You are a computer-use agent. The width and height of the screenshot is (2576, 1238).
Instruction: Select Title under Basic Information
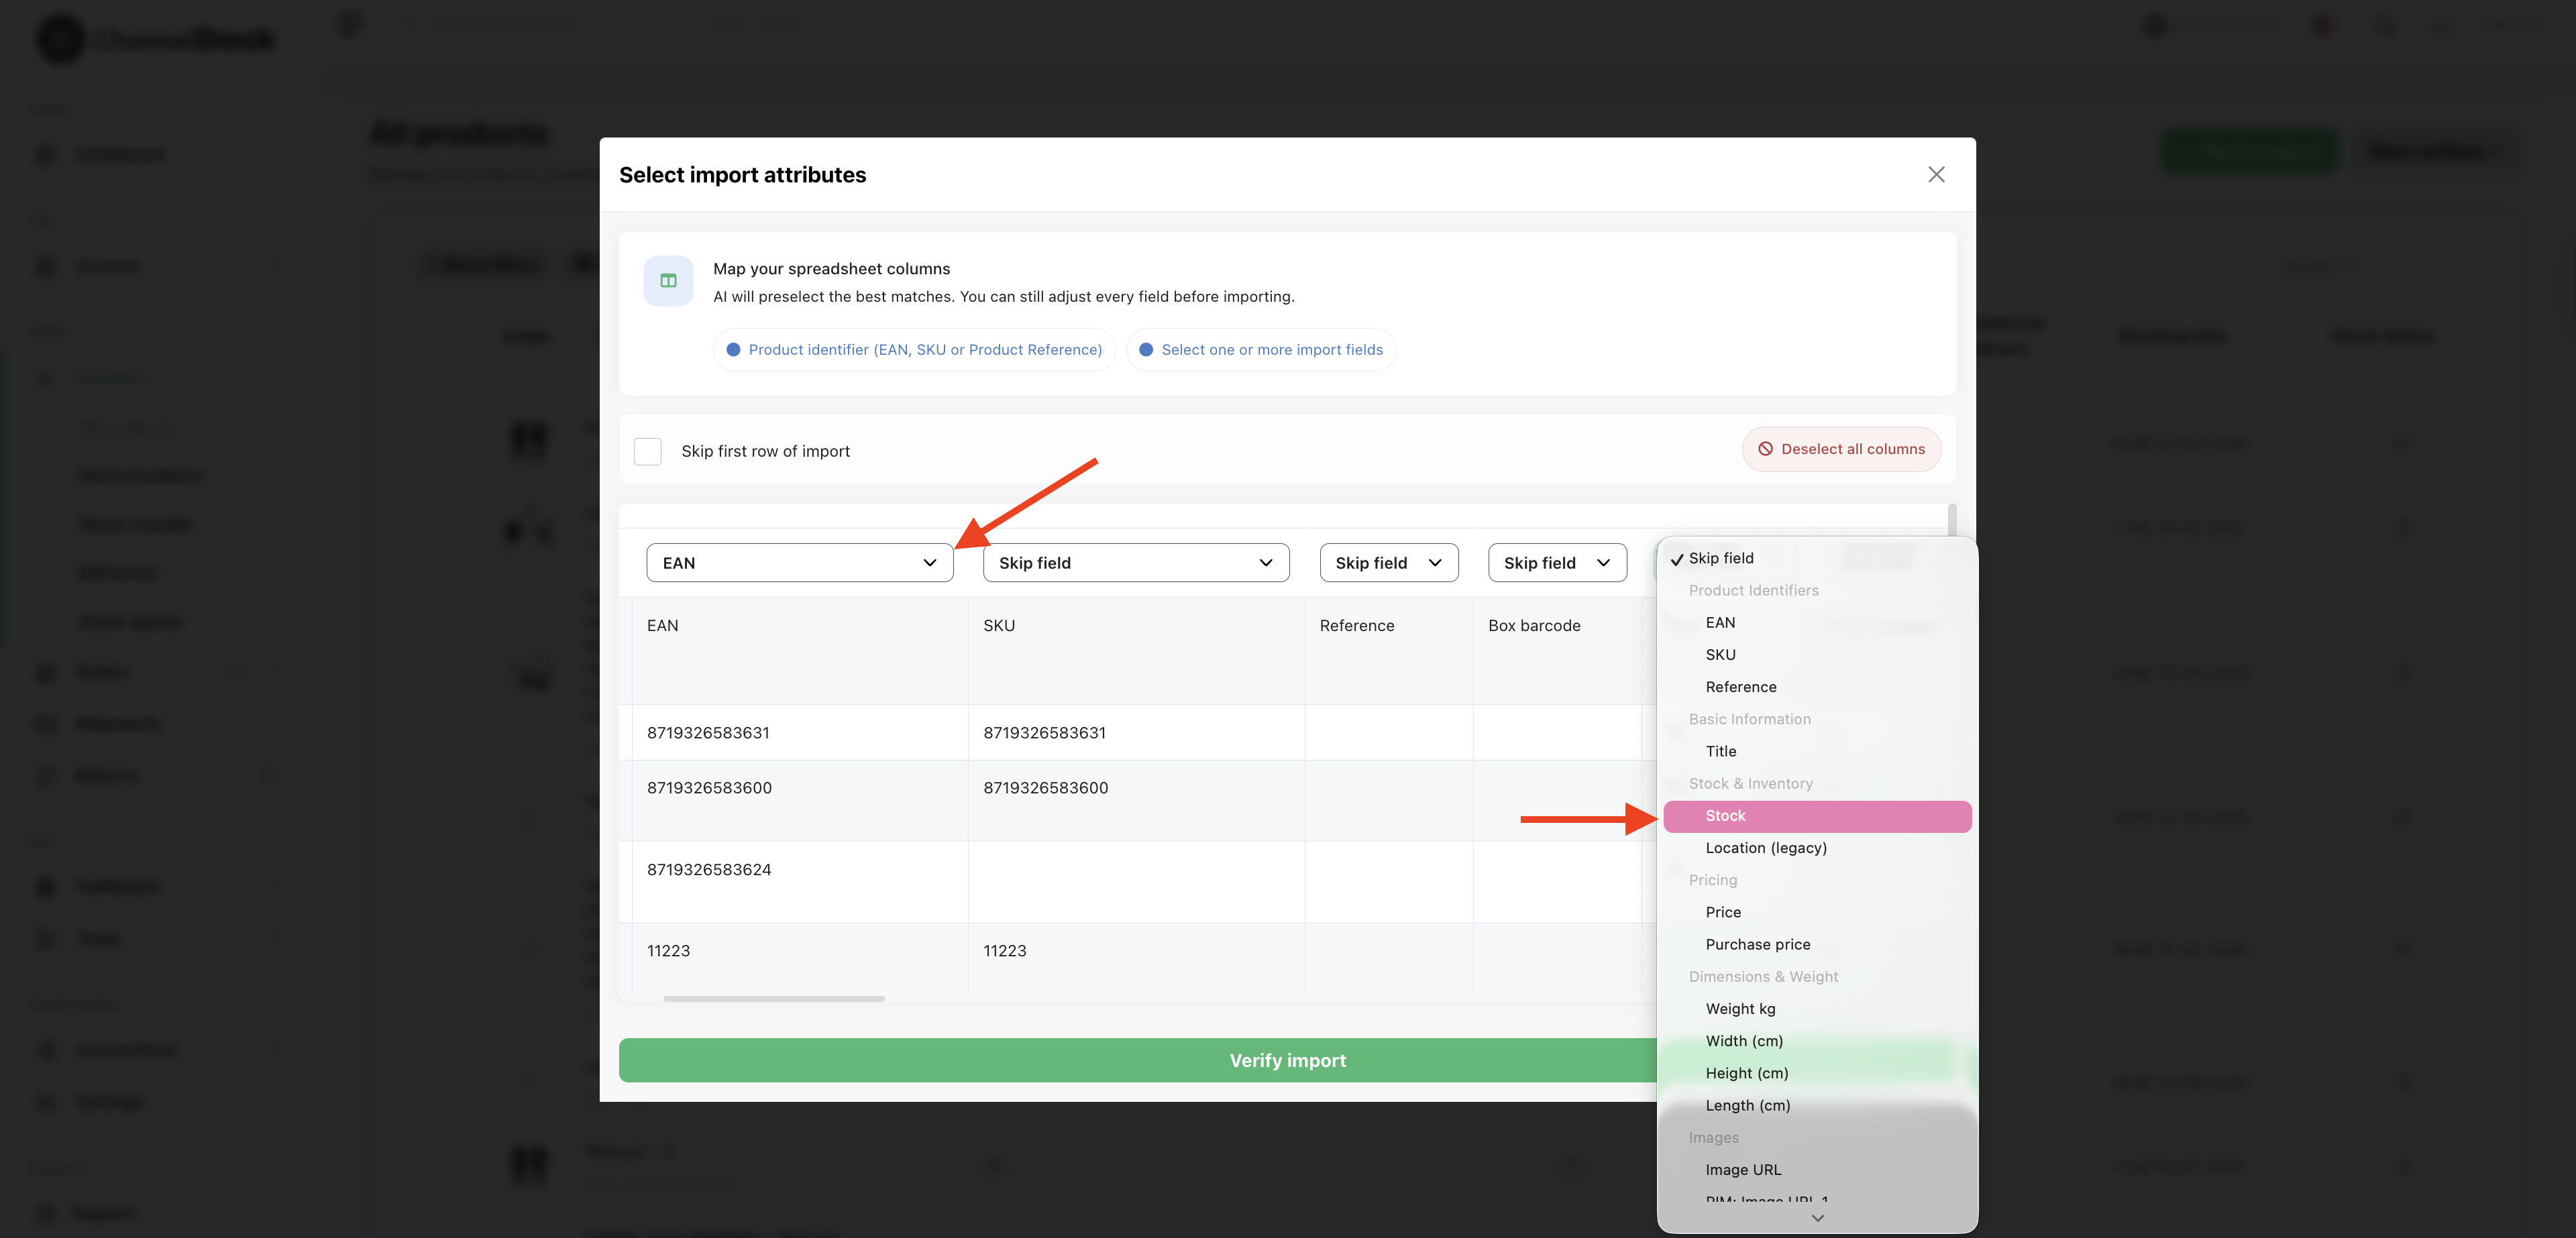click(1817, 751)
